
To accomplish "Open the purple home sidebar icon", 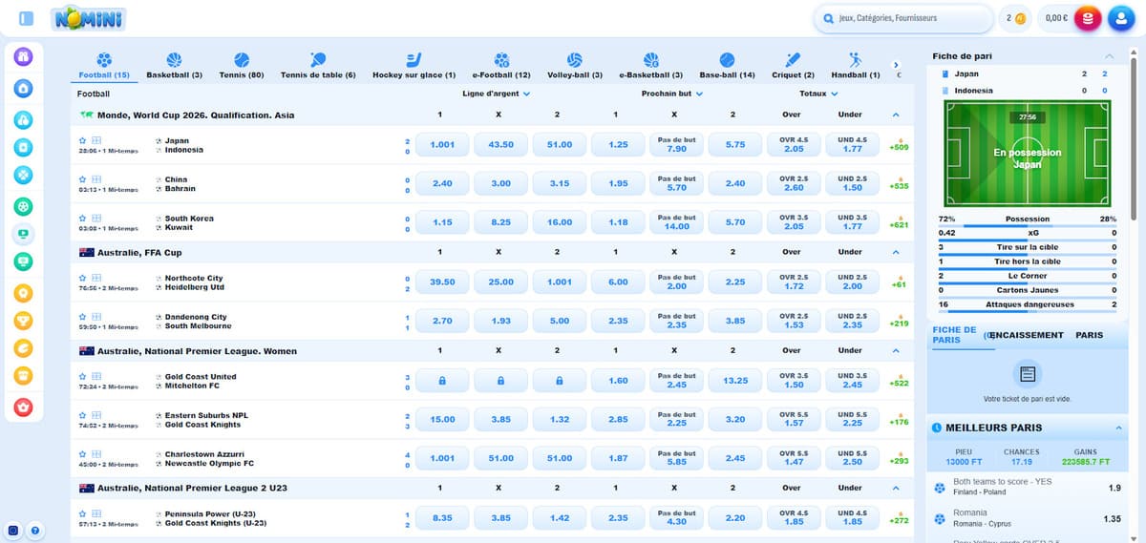I will point(24,56).
